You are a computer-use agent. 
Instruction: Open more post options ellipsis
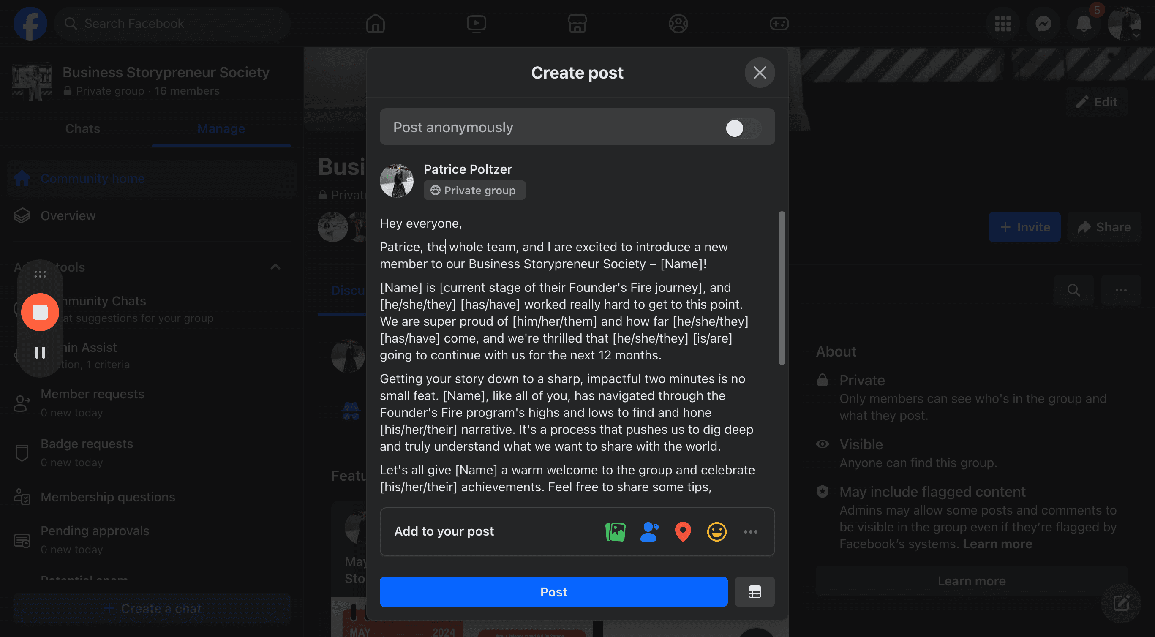[751, 532]
